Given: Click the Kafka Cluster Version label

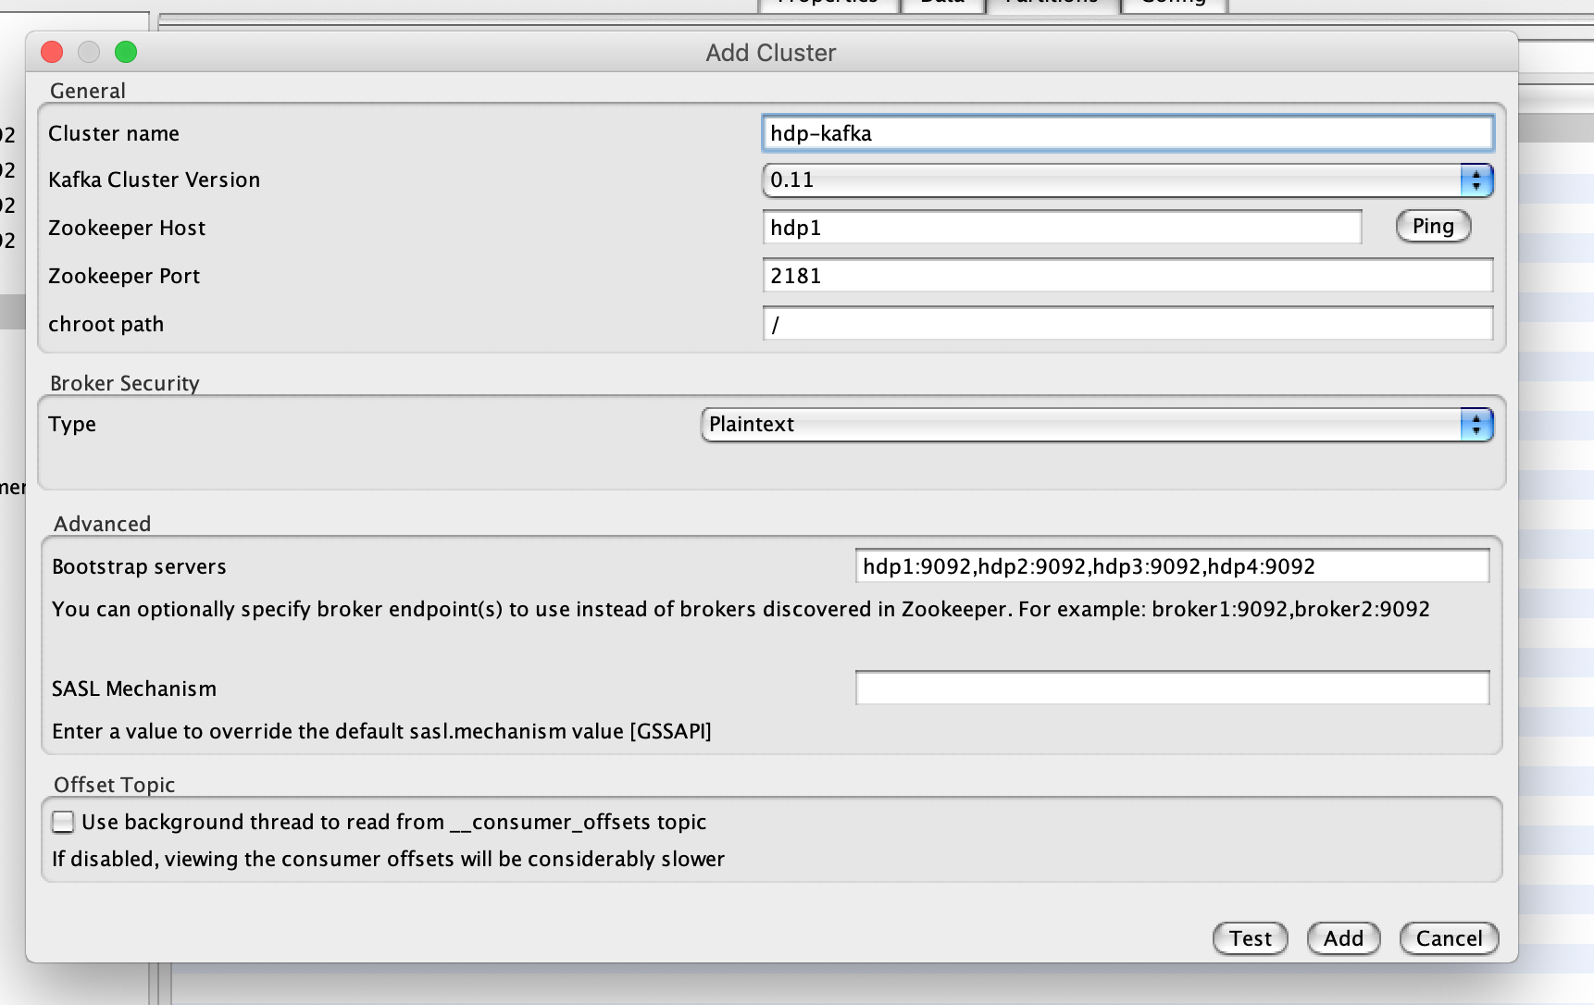Looking at the screenshot, I should 154,180.
